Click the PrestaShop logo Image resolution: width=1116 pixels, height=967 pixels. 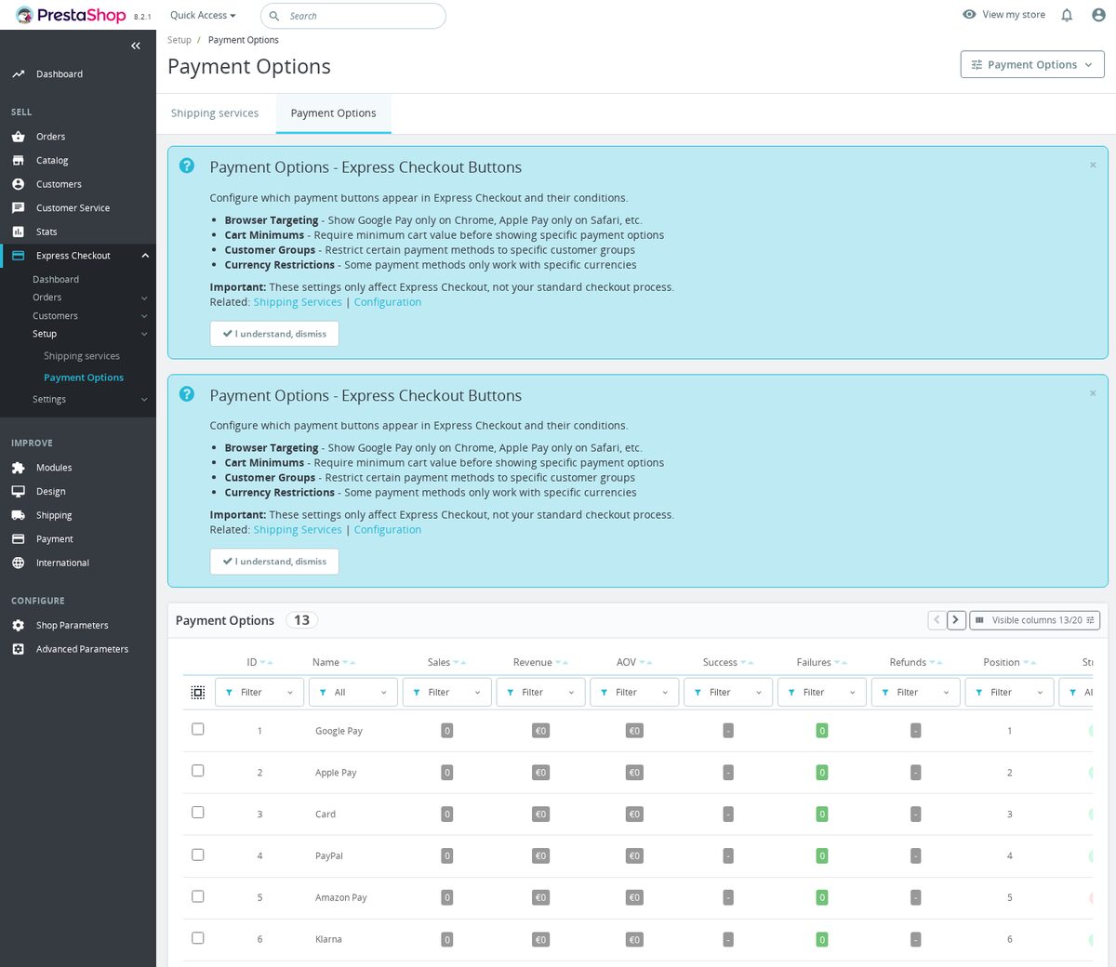tap(71, 15)
